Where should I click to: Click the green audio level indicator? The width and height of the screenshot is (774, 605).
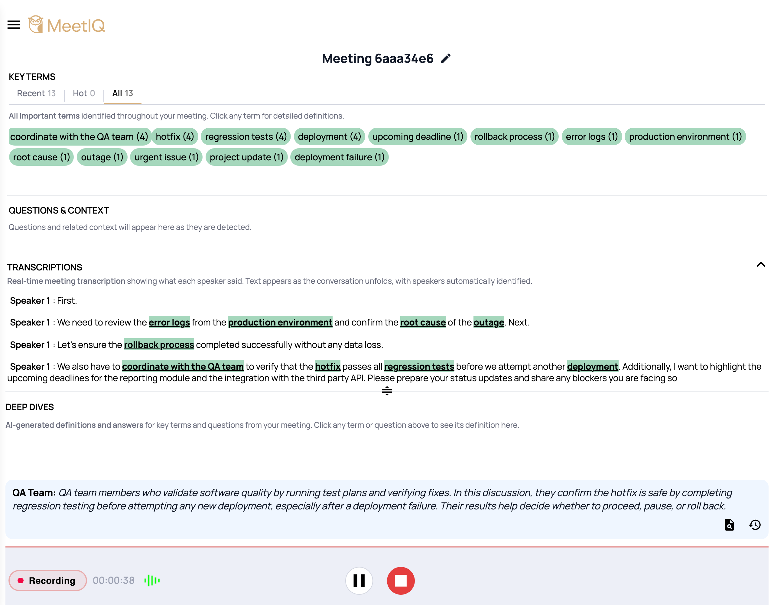152,580
